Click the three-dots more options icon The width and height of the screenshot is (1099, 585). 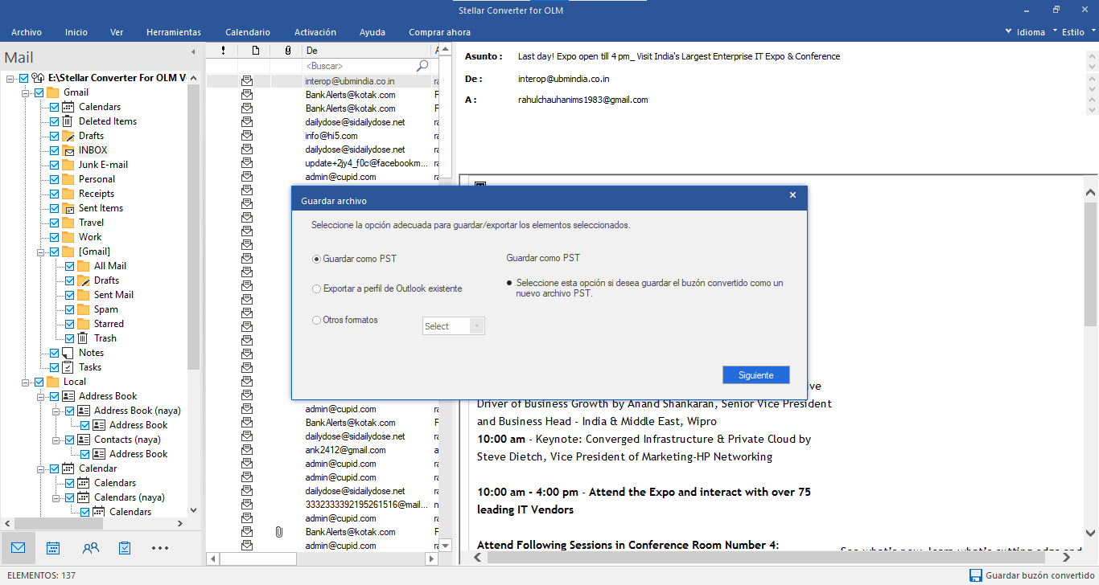[x=160, y=548]
